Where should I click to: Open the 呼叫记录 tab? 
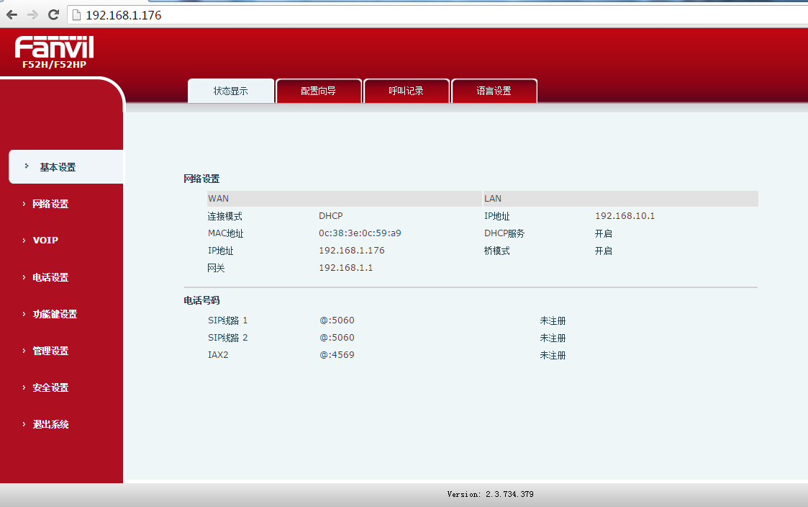(x=406, y=91)
